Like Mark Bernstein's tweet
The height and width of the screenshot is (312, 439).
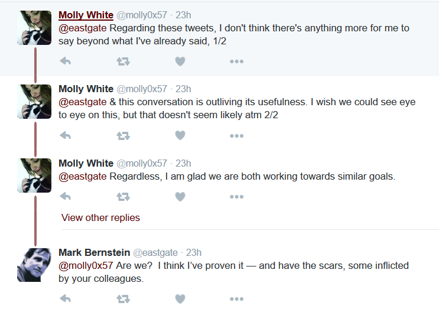tap(180, 299)
